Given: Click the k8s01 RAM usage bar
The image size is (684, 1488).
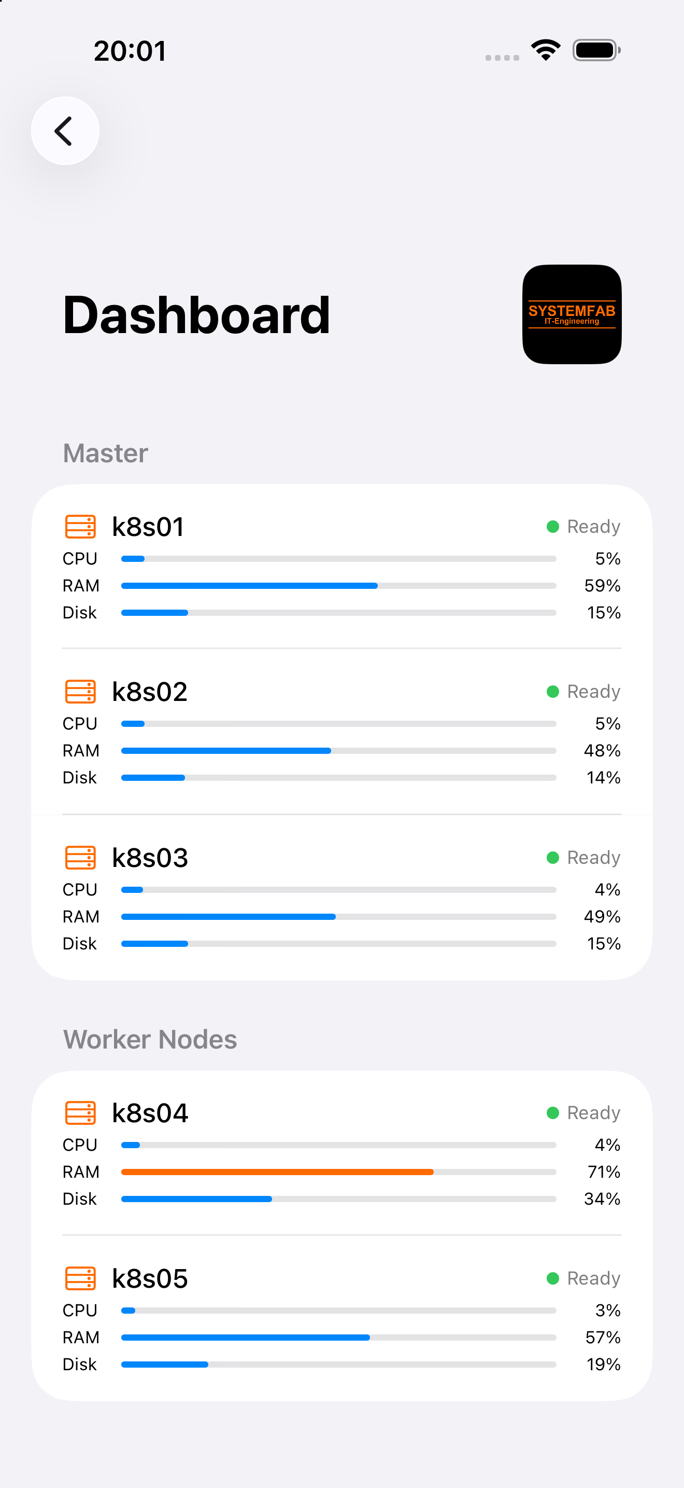Looking at the screenshot, I should 338,586.
